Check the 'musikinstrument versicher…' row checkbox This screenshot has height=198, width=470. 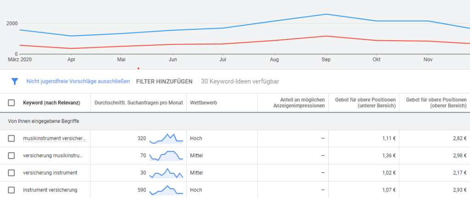click(11, 138)
